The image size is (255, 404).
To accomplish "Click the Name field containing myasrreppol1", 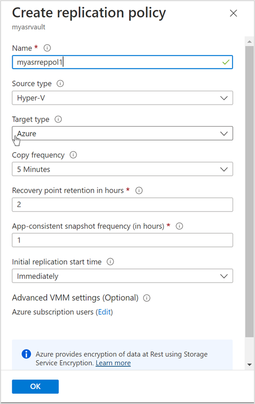I will click(x=123, y=62).
